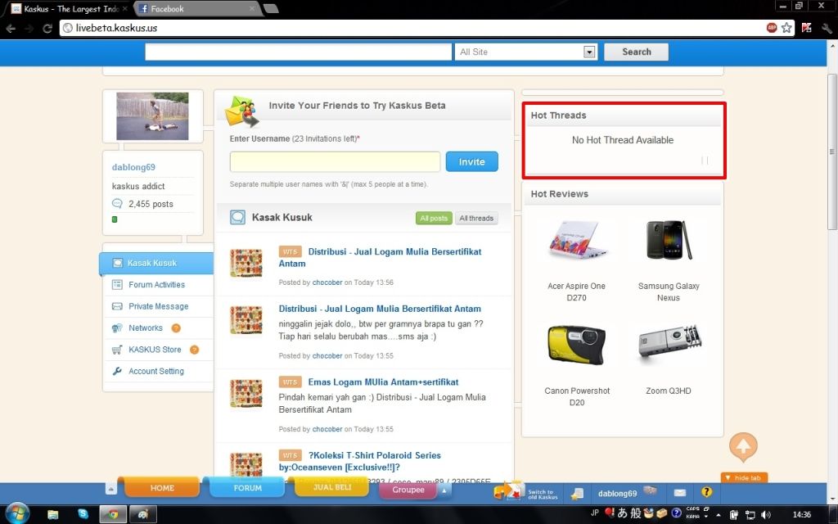Toggle the All threads filter
Screen dimensions: 838x524
click(477, 218)
